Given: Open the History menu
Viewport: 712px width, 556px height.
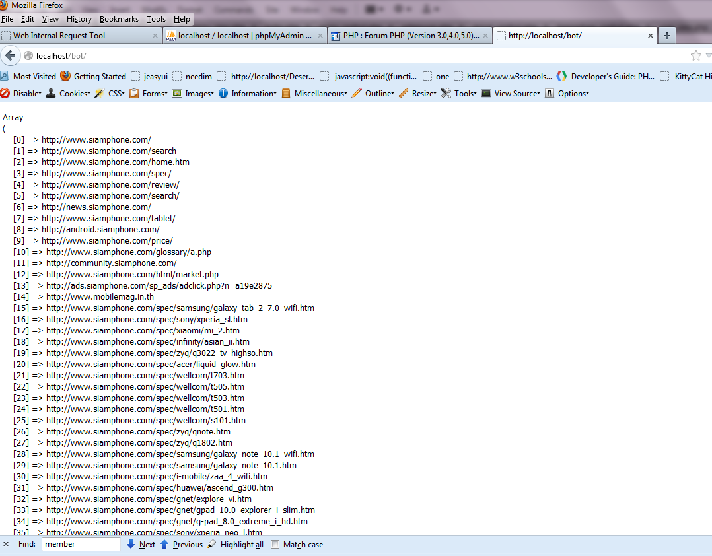Looking at the screenshot, I should [x=79, y=19].
